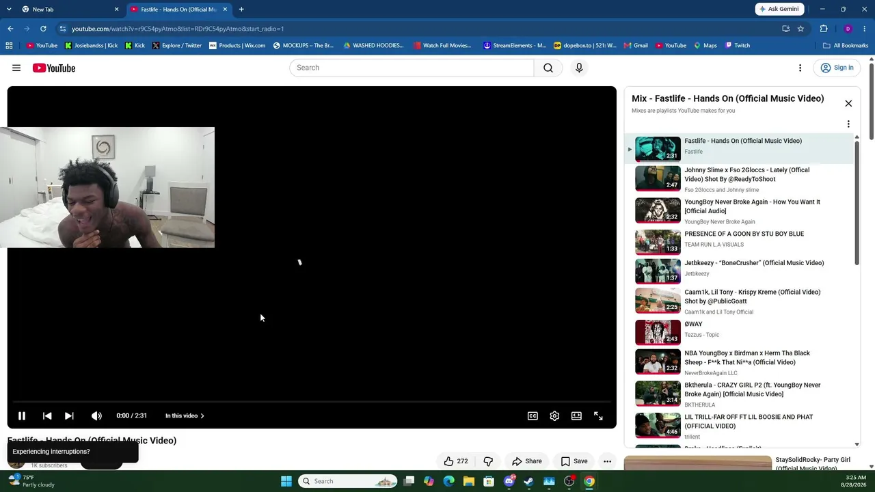Save the video to a playlist
Viewport: 875px width, 492px height.
point(574,461)
